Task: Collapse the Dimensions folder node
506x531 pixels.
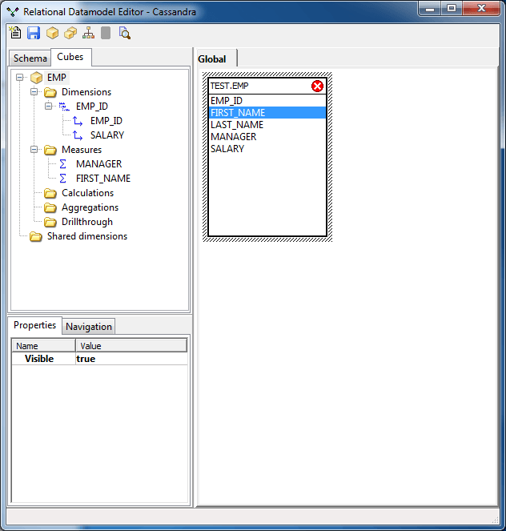Action: pos(34,92)
